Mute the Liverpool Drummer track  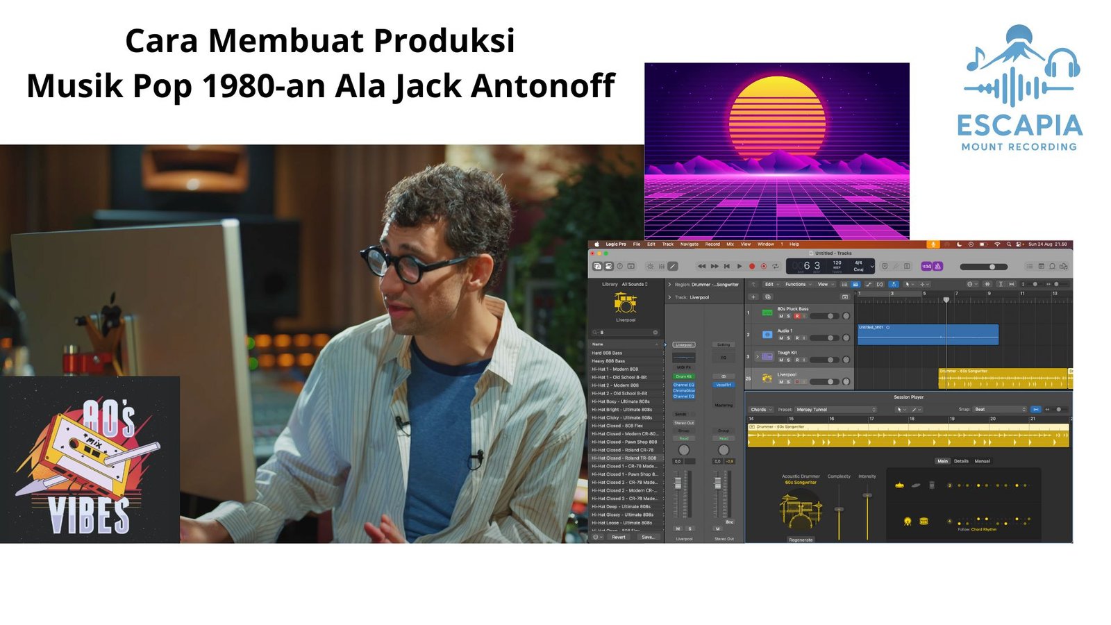781,381
